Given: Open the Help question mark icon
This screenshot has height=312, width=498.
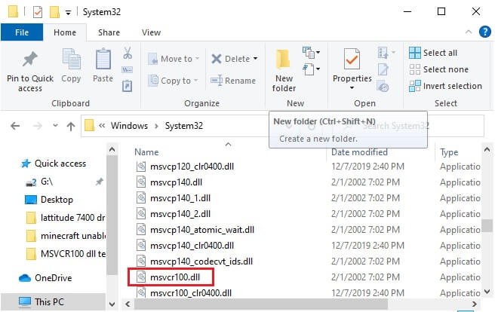Looking at the screenshot, I should (x=484, y=32).
